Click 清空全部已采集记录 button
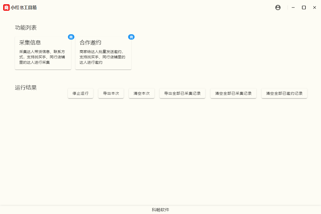Image resolution: width=321 pixels, height=214 pixels. click(233, 93)
